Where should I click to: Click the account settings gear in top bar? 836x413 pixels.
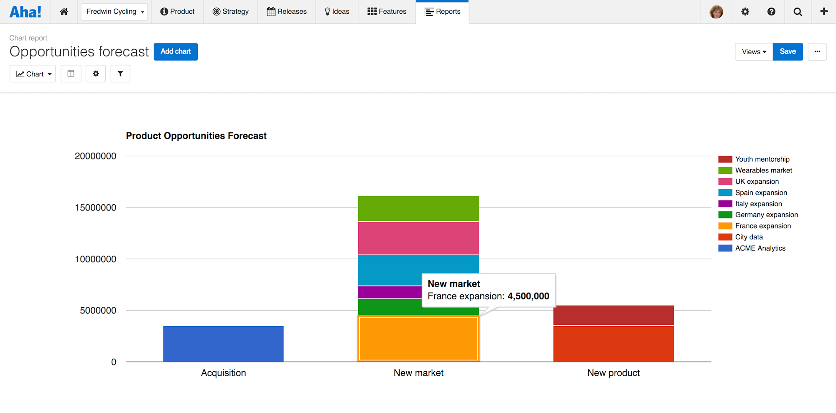pyautogui.click(x=745, y=12)
